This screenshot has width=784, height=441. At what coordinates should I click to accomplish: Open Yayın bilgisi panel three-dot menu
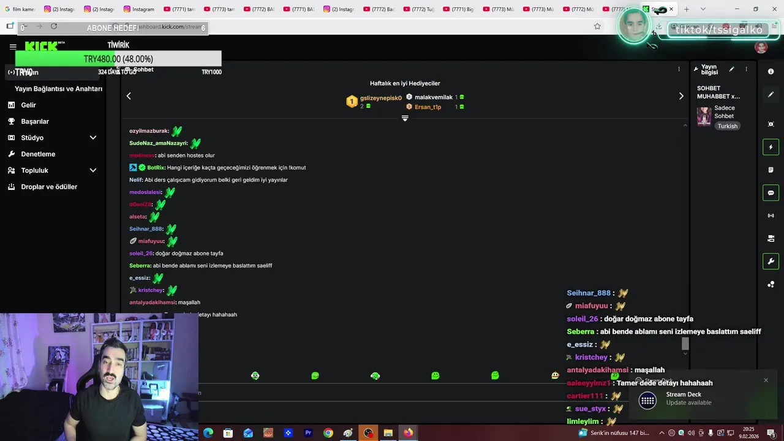pyautogui.click(x=746, y=69)
